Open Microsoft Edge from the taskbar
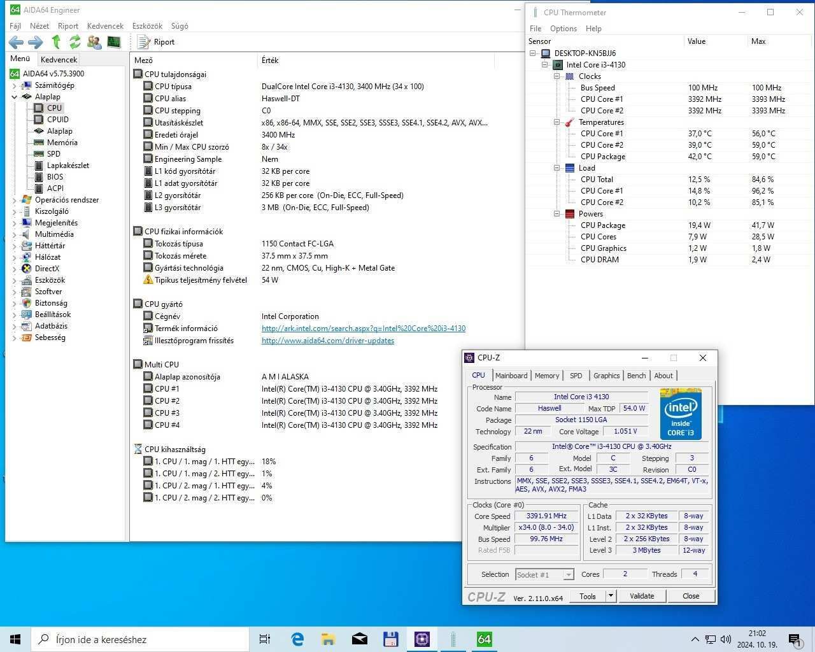 [297, 639]
